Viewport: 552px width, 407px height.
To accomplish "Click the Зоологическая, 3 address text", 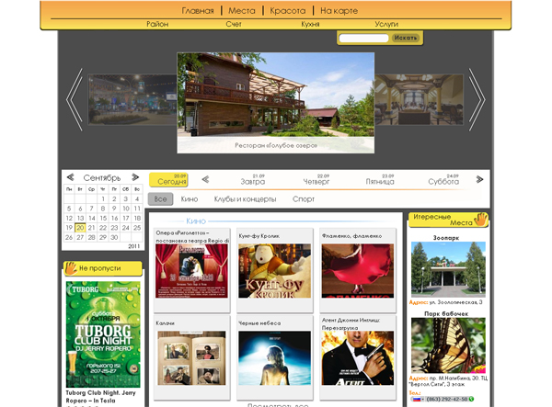I will (456, 302).
